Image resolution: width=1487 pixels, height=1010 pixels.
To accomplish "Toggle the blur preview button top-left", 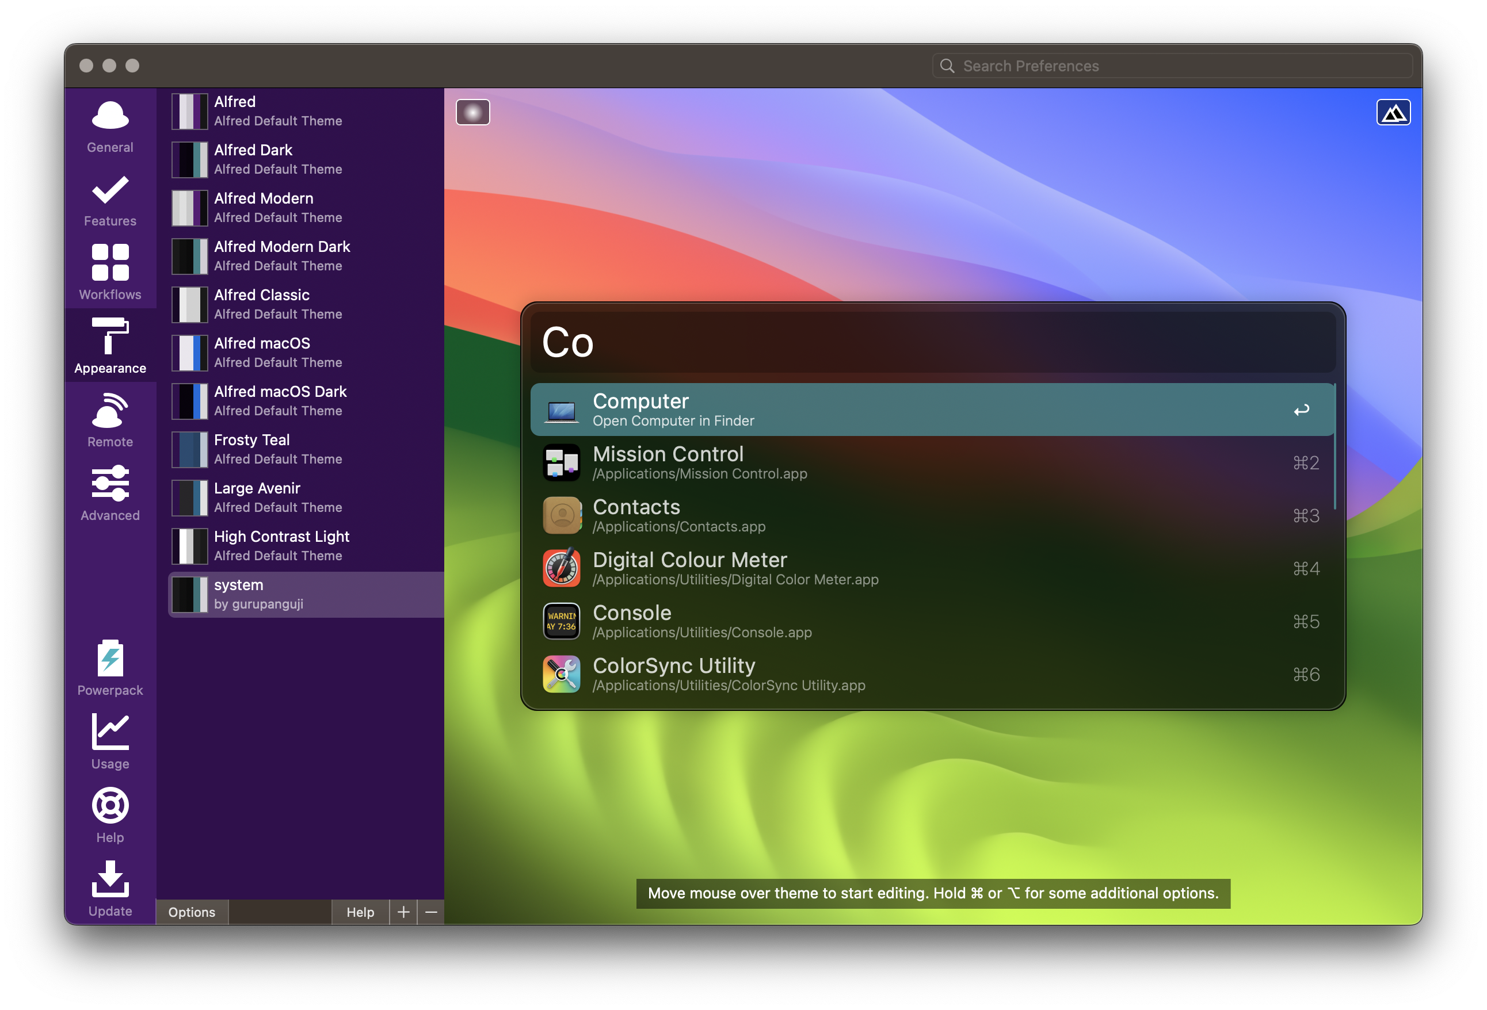I will pyautogui.click(x=473, y=113).
